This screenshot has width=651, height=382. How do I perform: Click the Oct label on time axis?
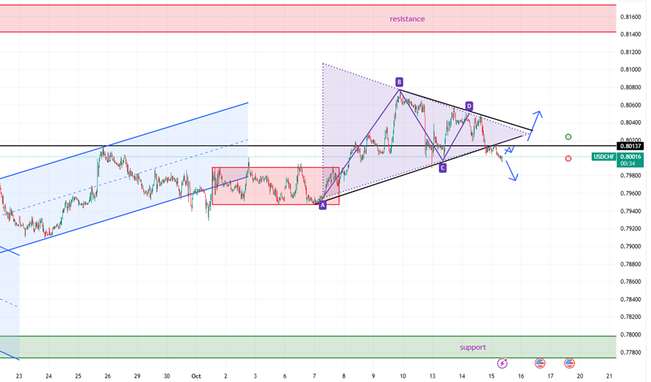pos(196,376)
